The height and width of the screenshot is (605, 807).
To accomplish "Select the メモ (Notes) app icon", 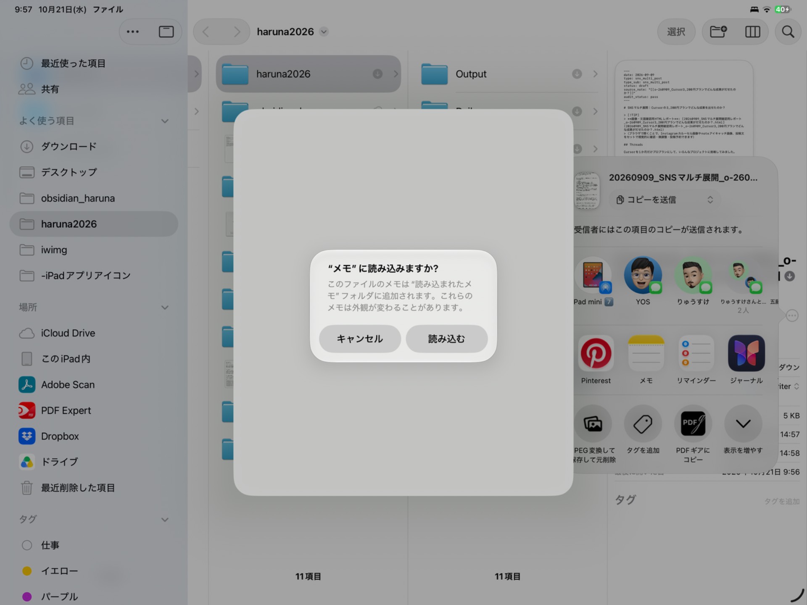I will pyautogui.click(x=646, y=353).
